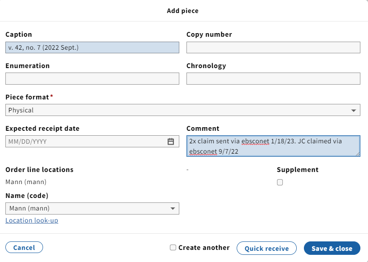The image size is (368, 262).
Task: Click Save & close button
Action: pos(332,248)
